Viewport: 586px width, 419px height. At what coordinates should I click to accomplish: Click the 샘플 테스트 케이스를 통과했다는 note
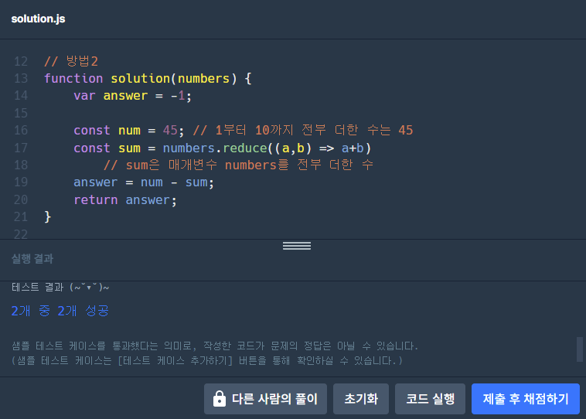tap(215, 346)
